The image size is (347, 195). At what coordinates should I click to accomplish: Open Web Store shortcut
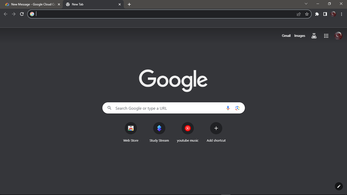click(x=131, y=132)
